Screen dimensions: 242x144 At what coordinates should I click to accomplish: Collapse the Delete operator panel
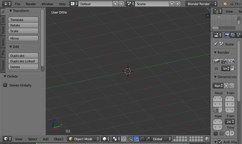pyautogui.click(x=5, y=76)
